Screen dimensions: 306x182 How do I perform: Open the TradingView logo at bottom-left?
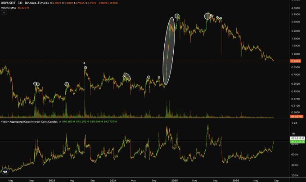point(5,172)
